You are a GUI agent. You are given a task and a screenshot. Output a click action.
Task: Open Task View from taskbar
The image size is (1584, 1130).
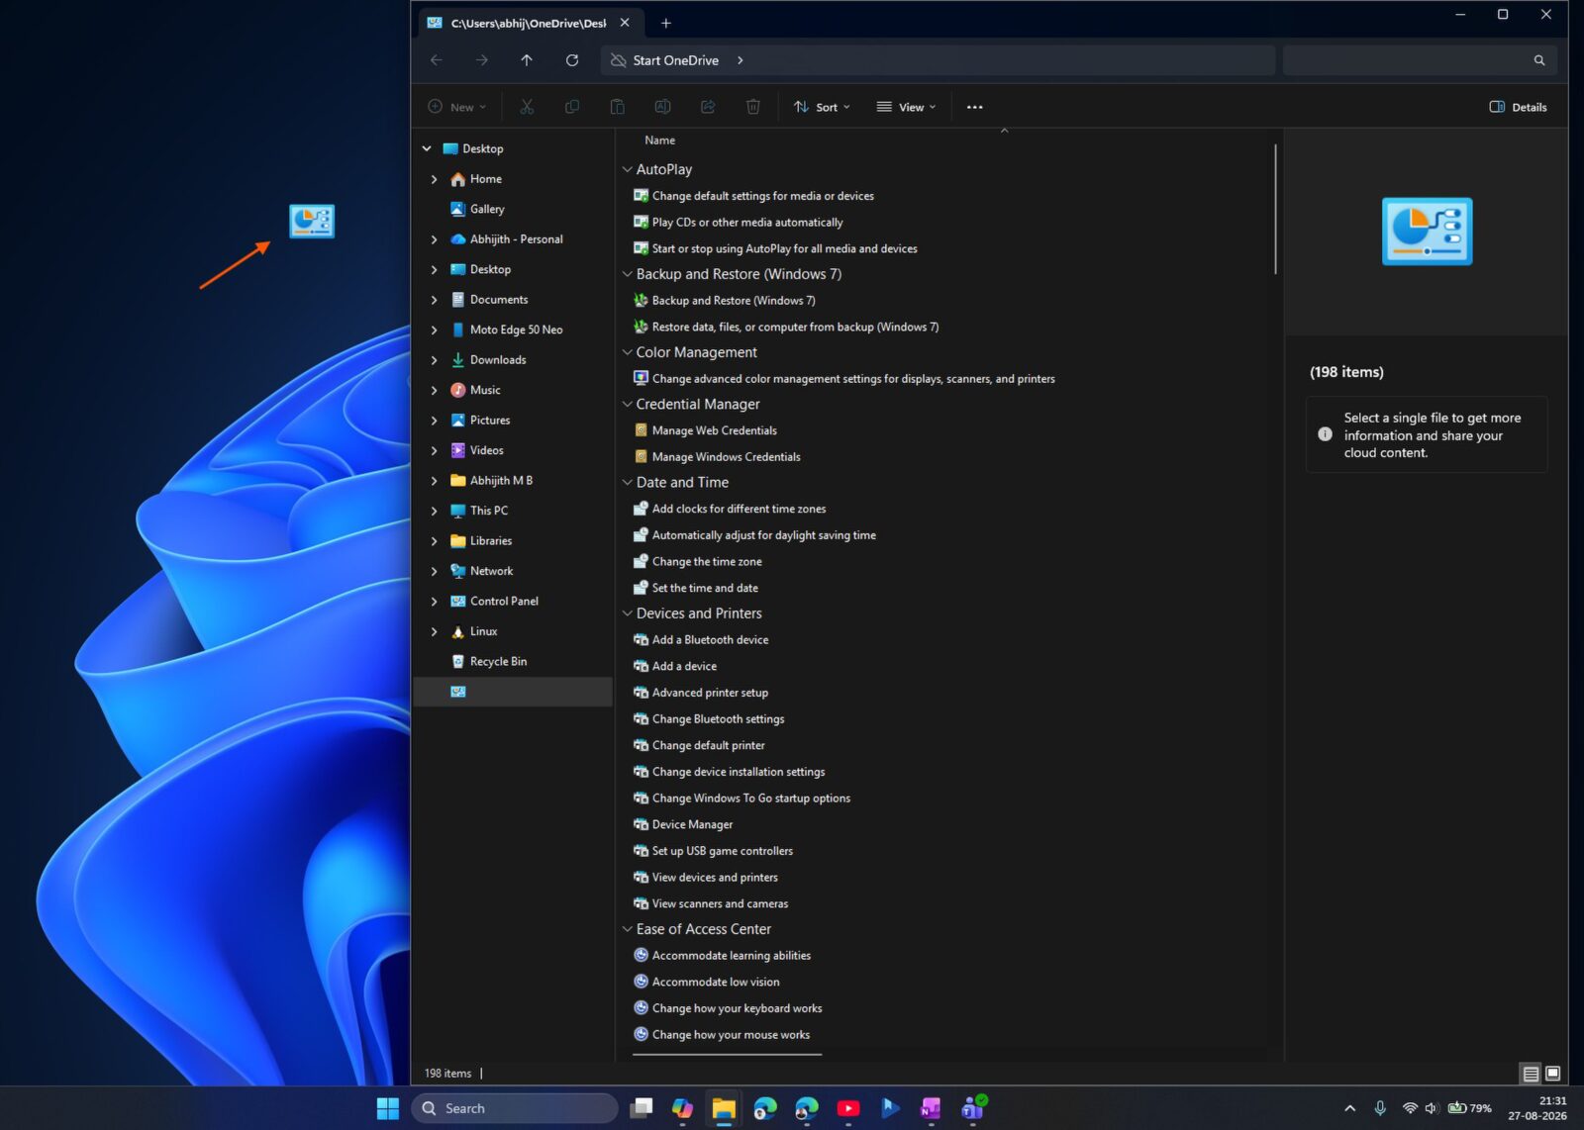point(642,1108)
